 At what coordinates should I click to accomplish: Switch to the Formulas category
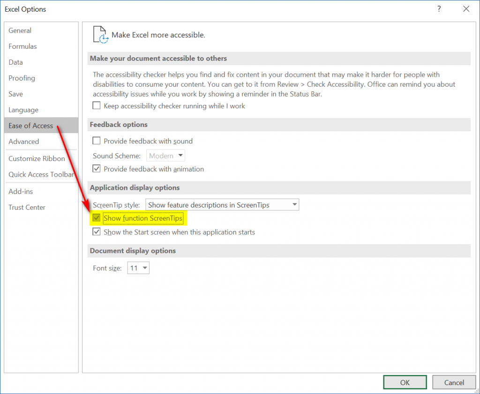point(22,46)
